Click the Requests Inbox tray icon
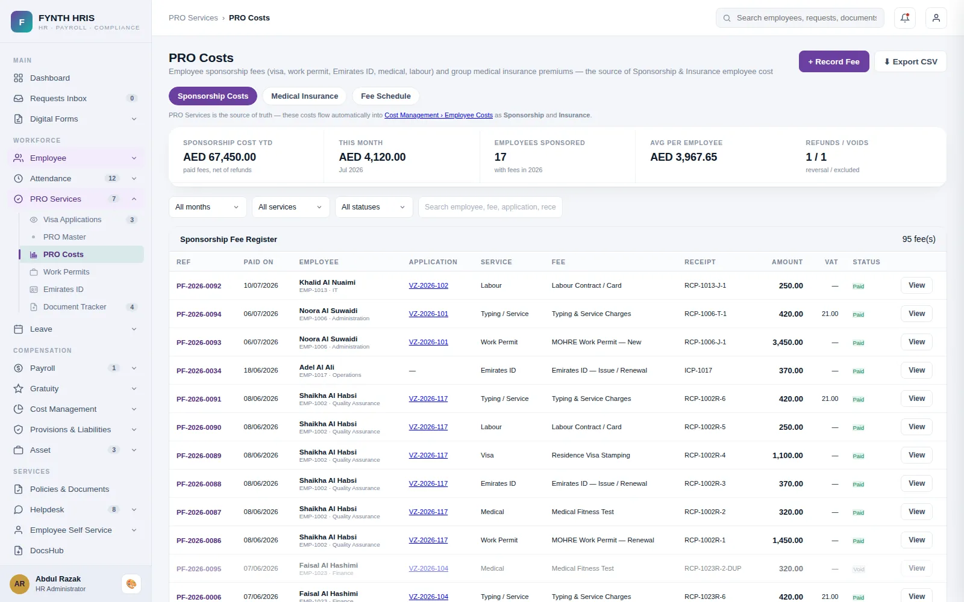This screenshot has height=602, width=964. (x=19, y=99)
